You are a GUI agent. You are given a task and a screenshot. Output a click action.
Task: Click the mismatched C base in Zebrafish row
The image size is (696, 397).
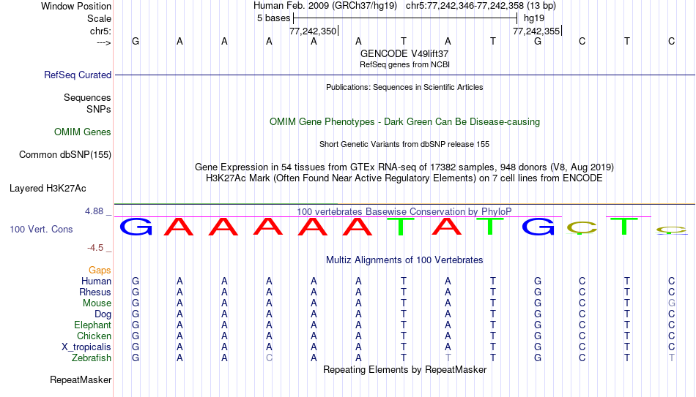pyautogui.click(x=269, y=358)
